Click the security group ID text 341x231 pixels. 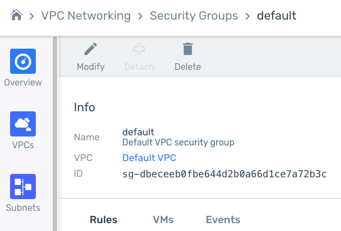(225, 174)
